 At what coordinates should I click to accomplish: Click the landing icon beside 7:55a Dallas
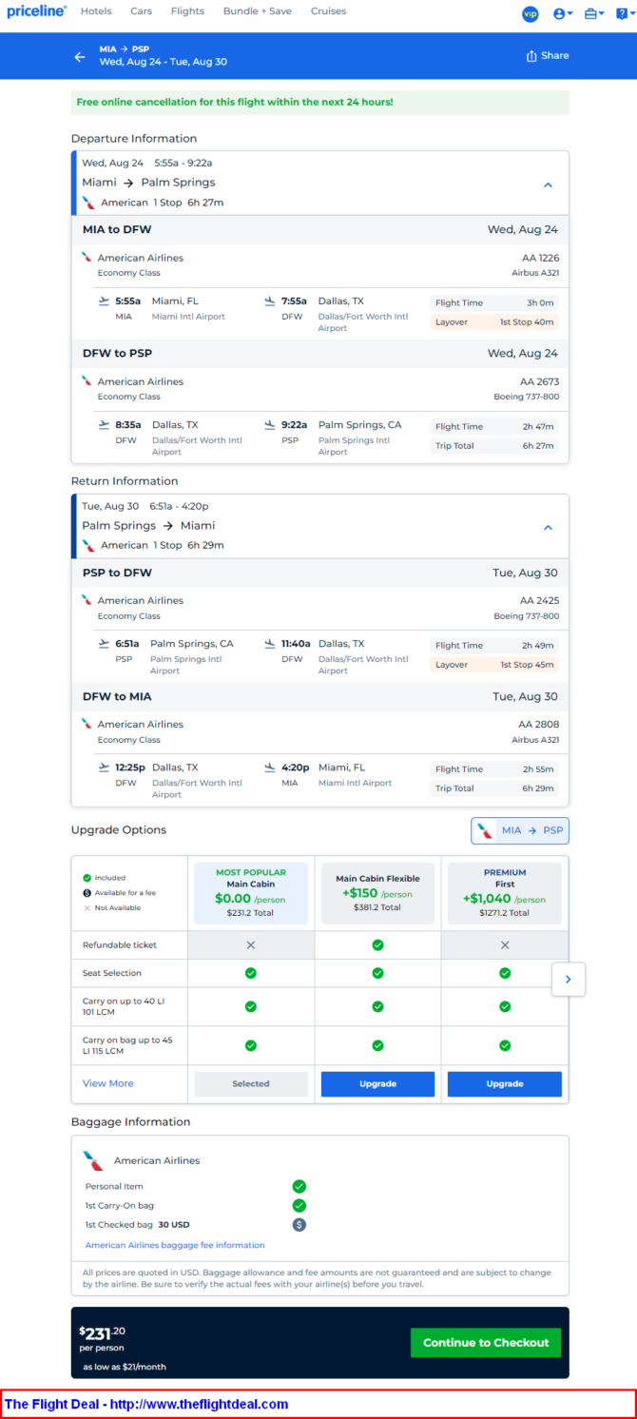(270, 301)
